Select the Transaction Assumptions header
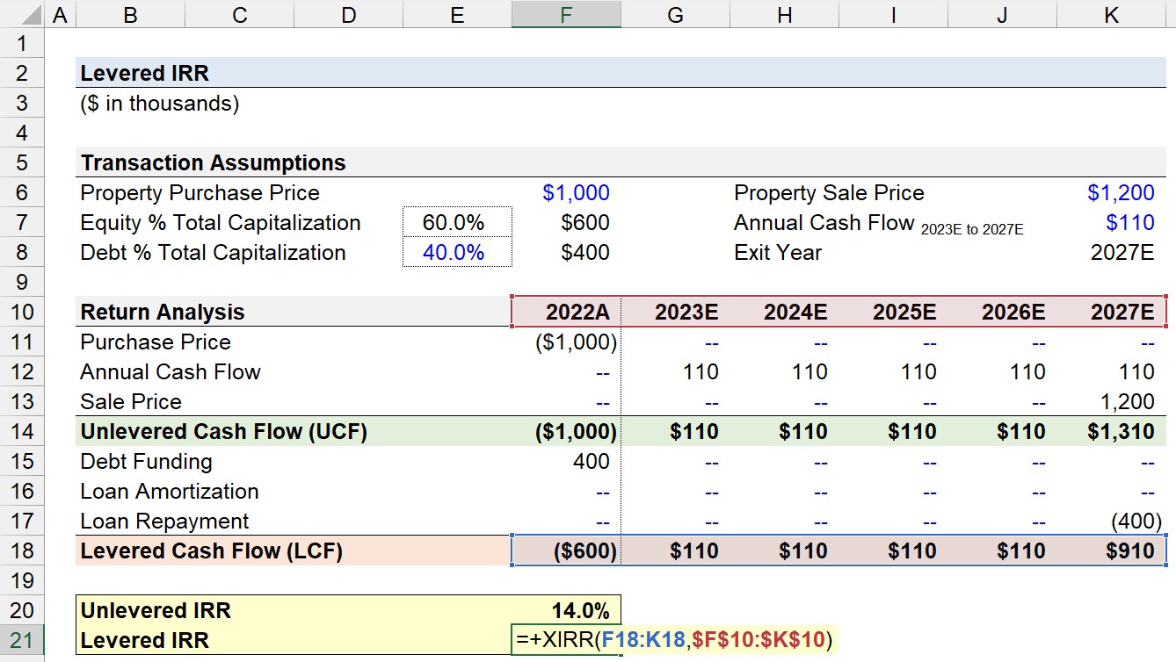 (x=213, y=162)
